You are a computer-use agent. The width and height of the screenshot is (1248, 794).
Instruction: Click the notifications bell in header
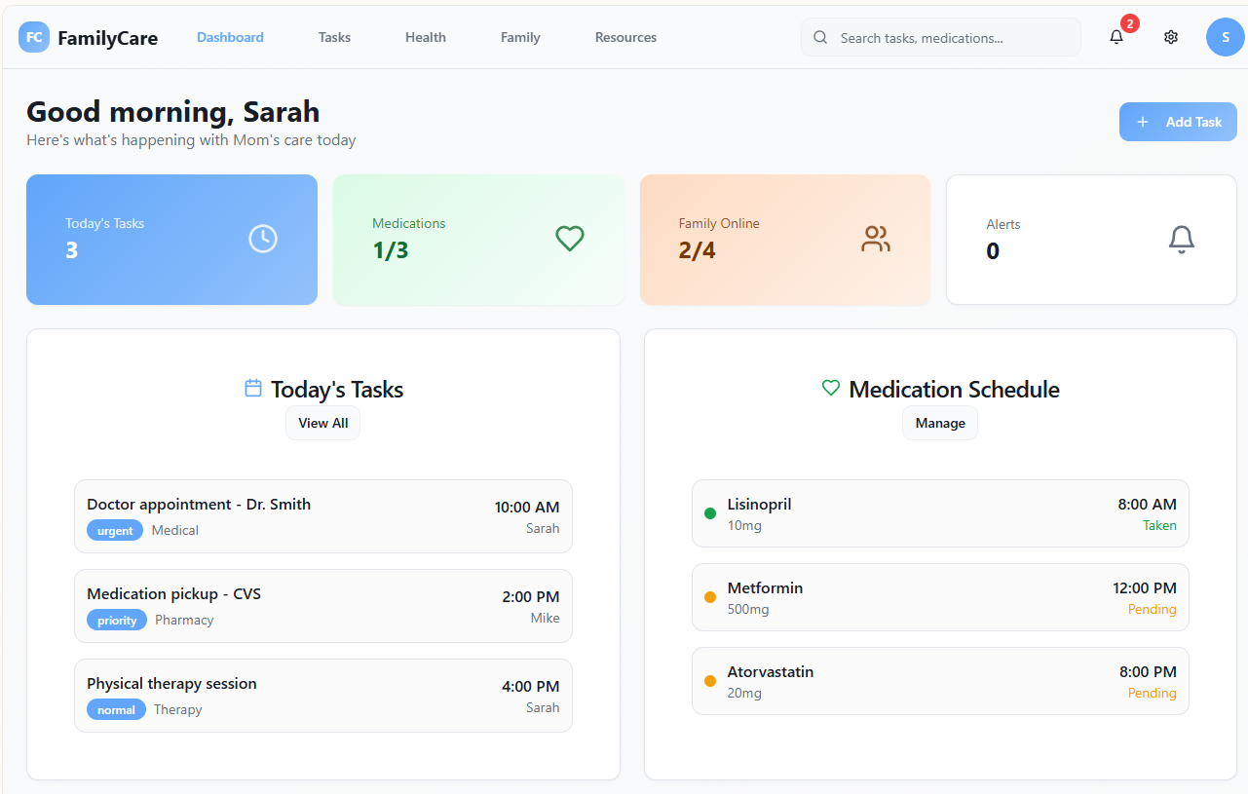[x=1116, y=37]
